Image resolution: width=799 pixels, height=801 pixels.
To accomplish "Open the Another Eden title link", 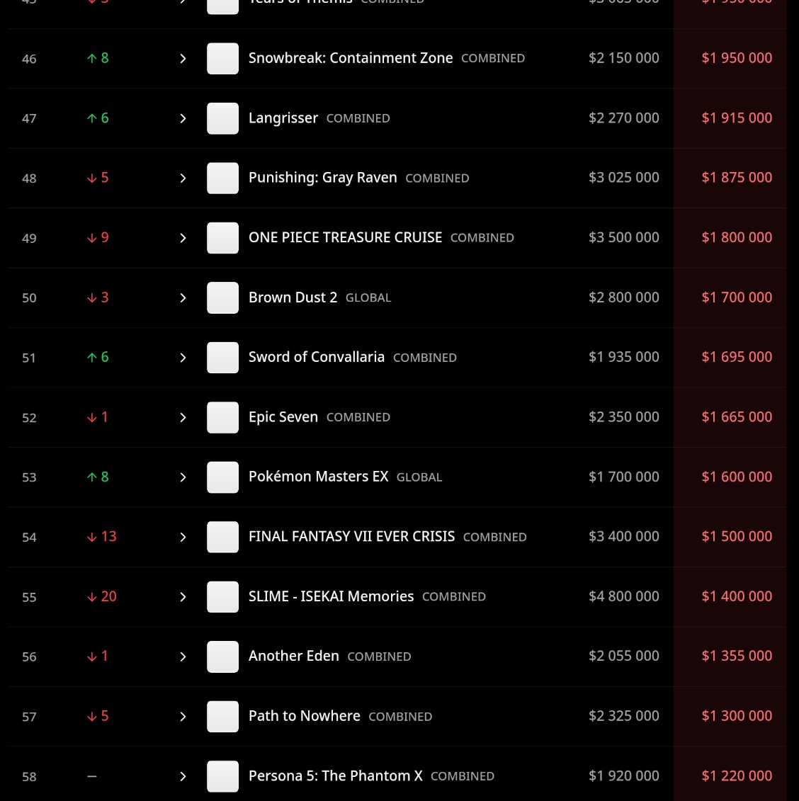I will pyautogui.click(x=293, y=657).
